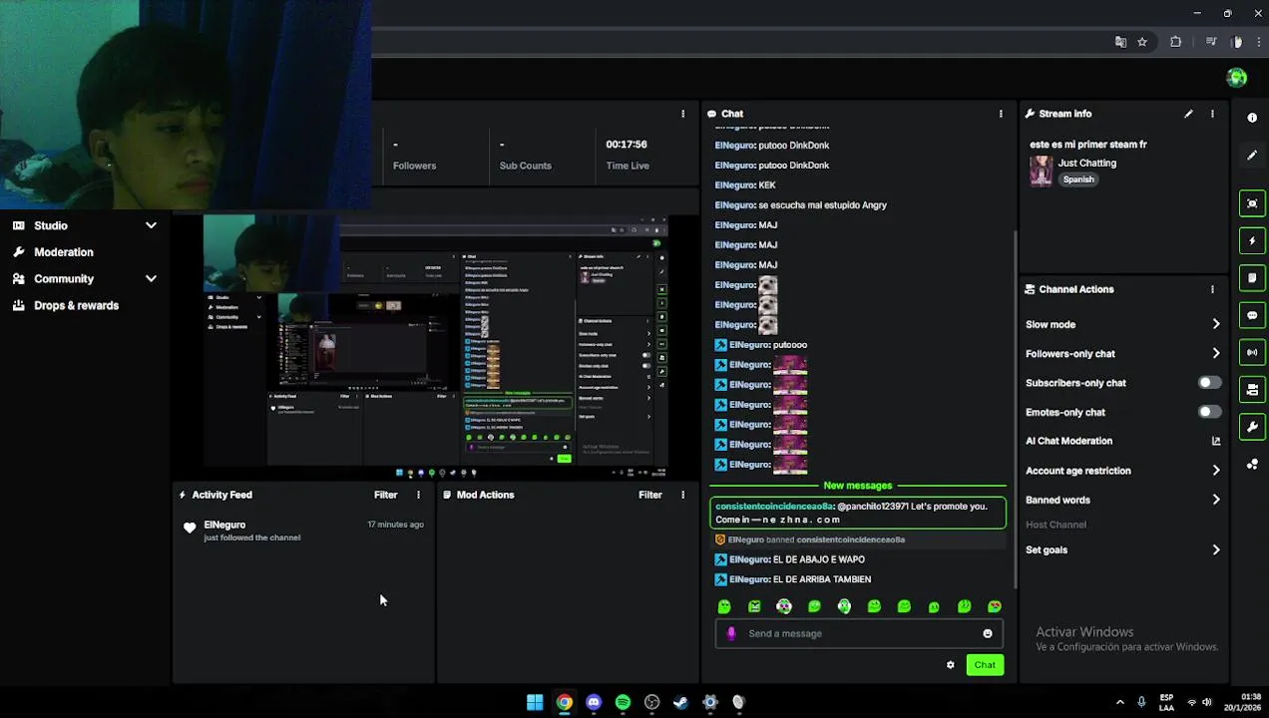Click banned user consistentcoincidenceao8a in ban notice
Viewport: 1269px width, 718px height.
click(x=850, y=539)
